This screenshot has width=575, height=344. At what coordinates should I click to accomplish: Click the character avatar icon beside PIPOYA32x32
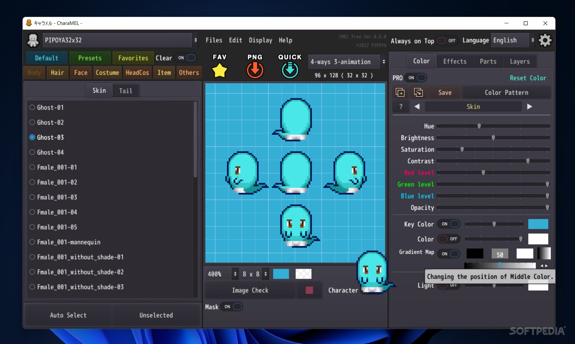33,41
